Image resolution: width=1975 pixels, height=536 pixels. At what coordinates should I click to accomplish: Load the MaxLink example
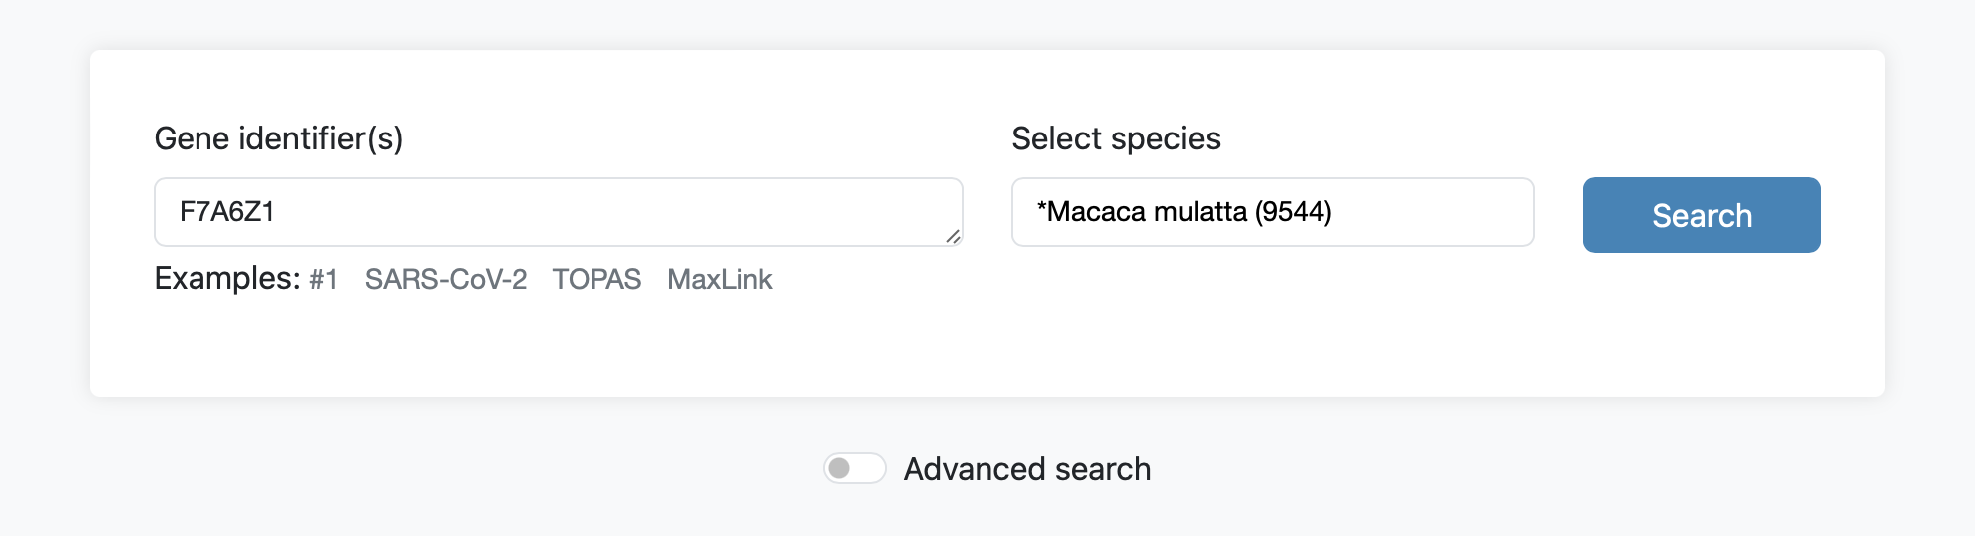720,280
